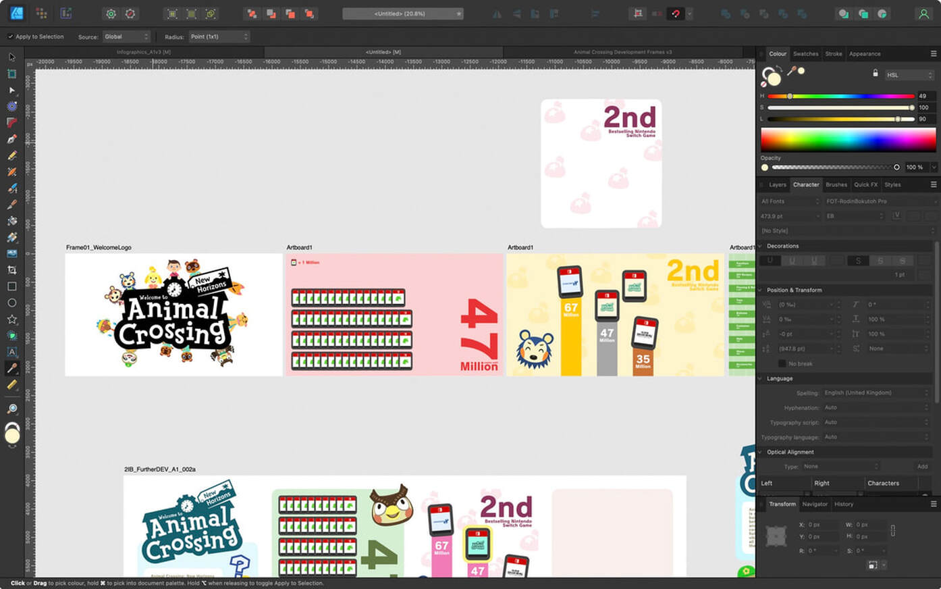Switch to the Stroke tab
This screenshot has width=941, height=589.
tap(834, 54)
